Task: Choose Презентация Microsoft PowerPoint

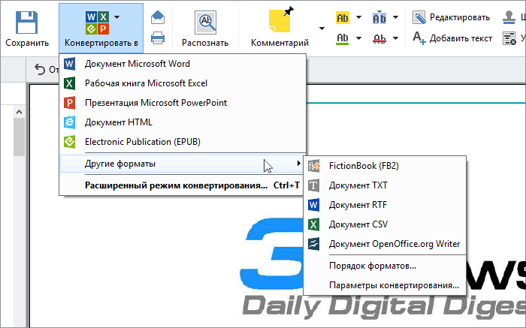Action: pos(183,103)
